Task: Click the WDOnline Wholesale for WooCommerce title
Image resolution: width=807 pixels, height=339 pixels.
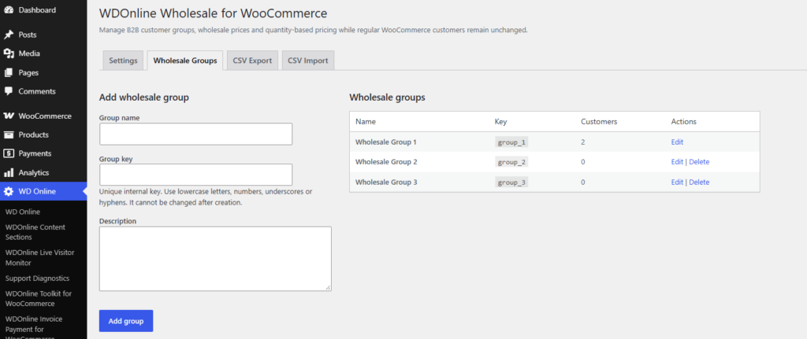Action: [213, 13]
